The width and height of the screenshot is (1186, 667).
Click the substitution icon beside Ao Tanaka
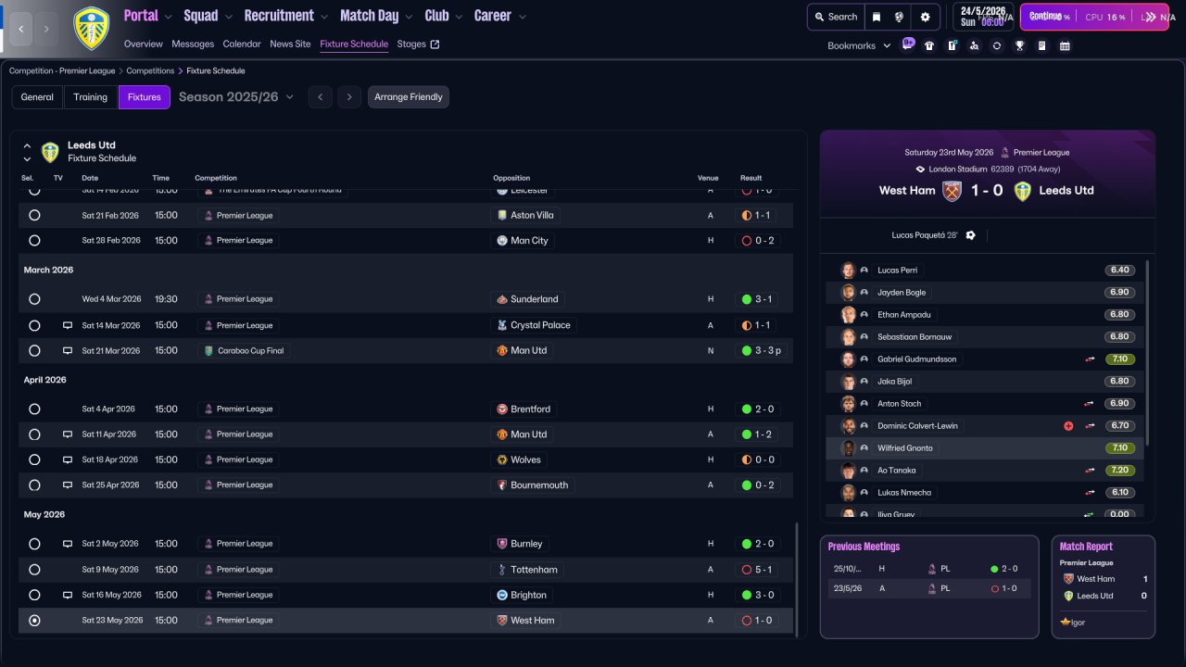click(1089, 471)
